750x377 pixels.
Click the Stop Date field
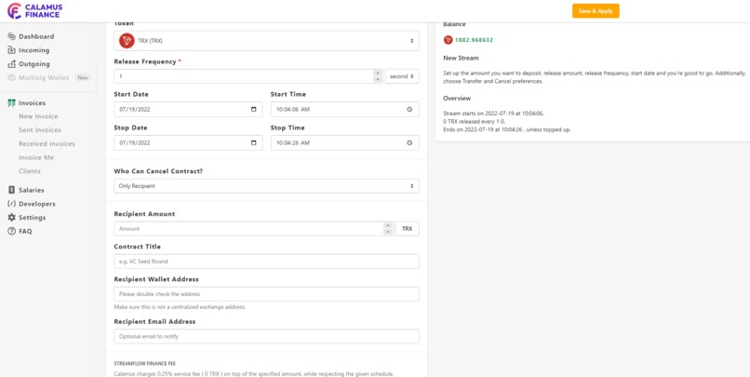coord(188,142)
